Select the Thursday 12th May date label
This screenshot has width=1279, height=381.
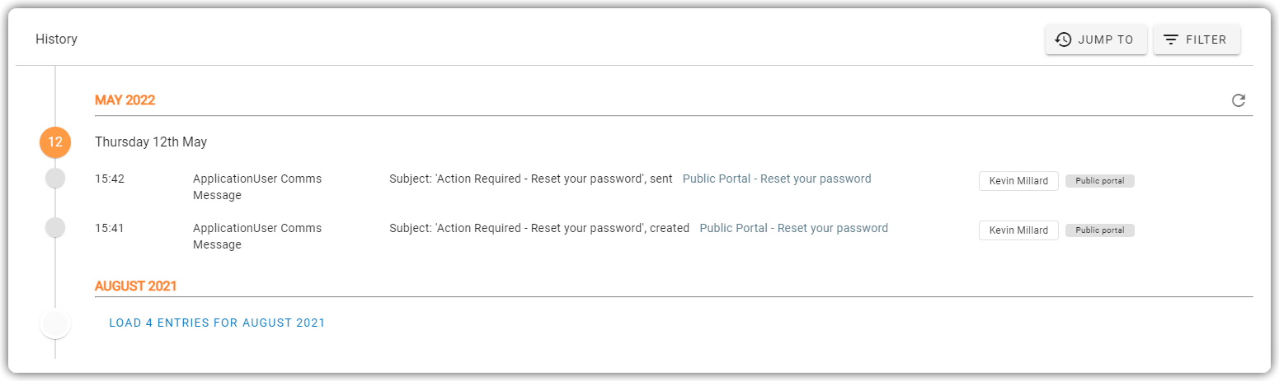[x=151, y=142]
